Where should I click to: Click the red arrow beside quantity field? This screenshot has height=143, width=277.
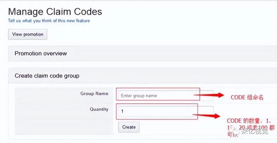click(206, 116)
